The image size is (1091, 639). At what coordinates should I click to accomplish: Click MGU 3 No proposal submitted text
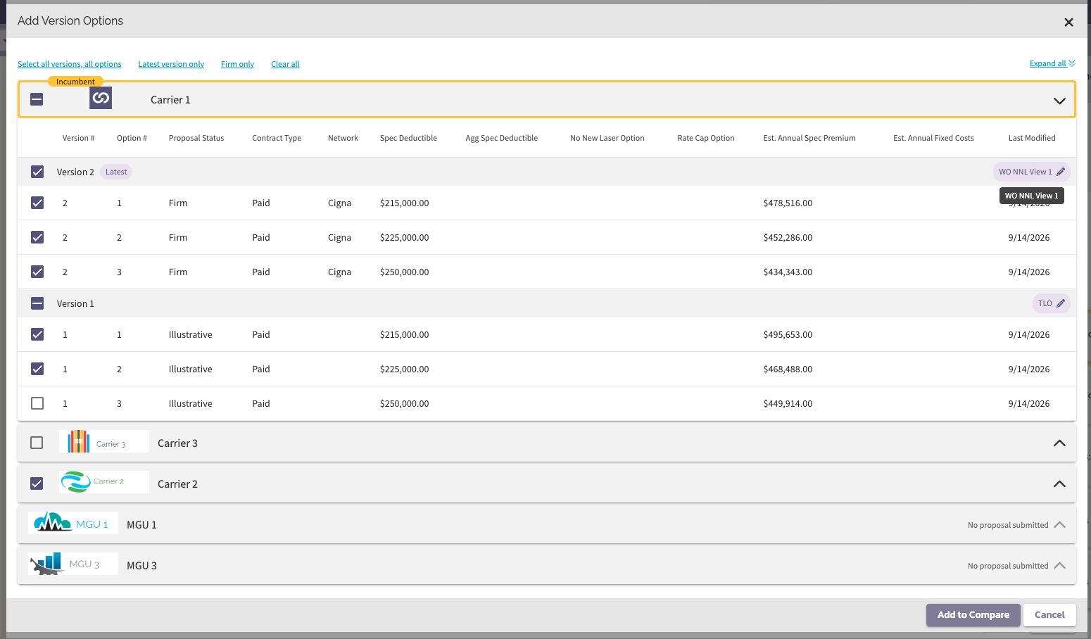click(x=1008, y=566)
